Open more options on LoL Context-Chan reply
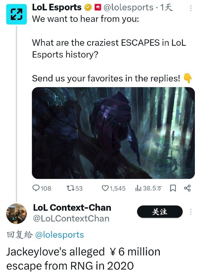Image resolution: width=201 pixels, height=278 pixels. [x=191, y=212]
